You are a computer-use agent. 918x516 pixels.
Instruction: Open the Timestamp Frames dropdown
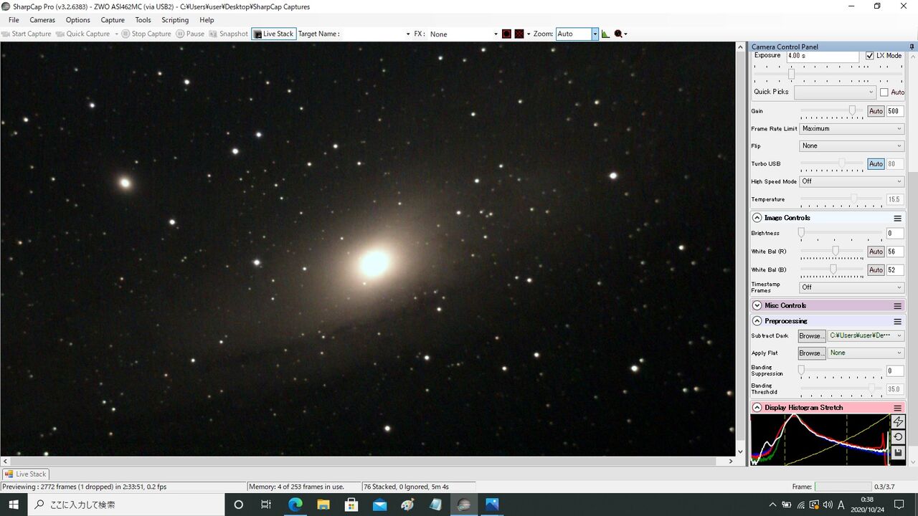click(x=852, y=287)
